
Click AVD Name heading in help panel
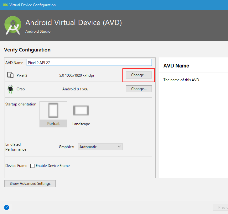176,66
